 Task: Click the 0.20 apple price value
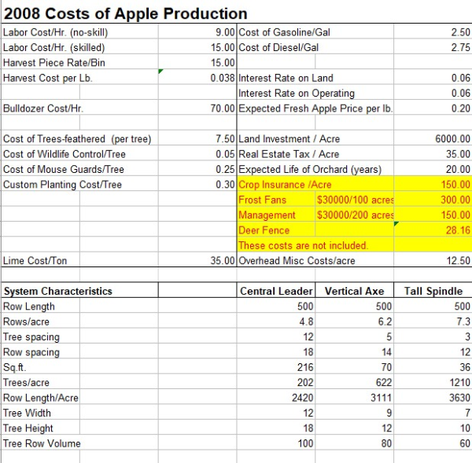(460, 108)
